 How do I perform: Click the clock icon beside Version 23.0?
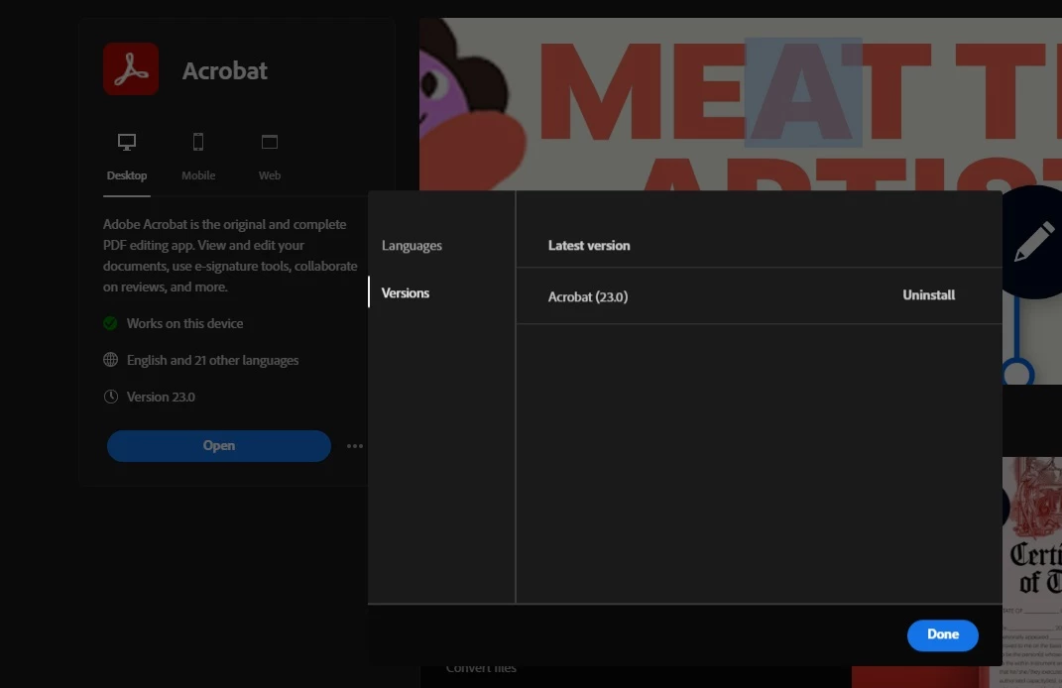coord(110,397)
